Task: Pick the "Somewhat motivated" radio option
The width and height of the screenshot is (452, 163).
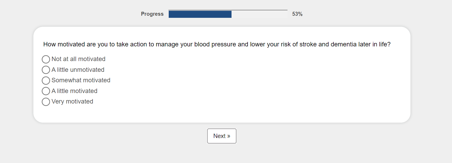Action: click(x=46, y=80)
